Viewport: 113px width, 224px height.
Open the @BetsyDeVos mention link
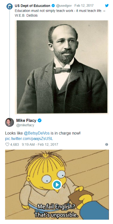[37, 133]
